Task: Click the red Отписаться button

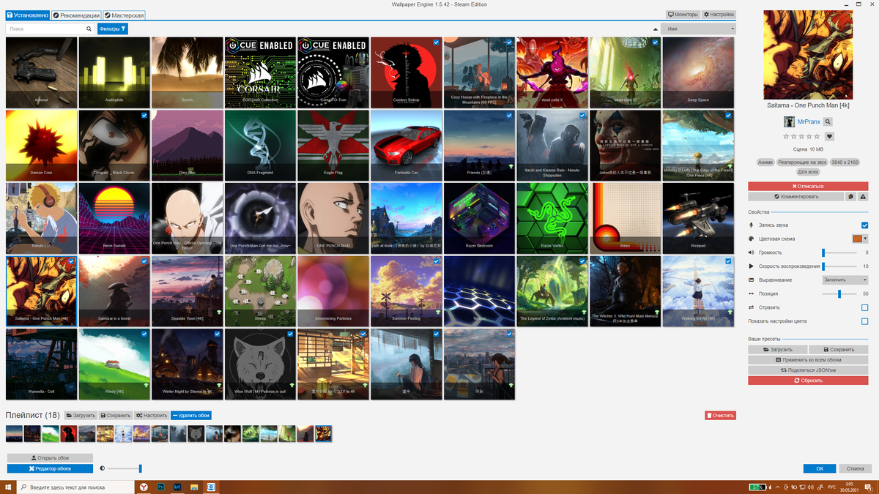Action: click(808, 187)
